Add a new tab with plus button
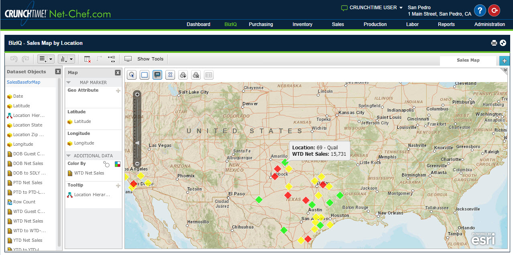 (x=504, y=60)
